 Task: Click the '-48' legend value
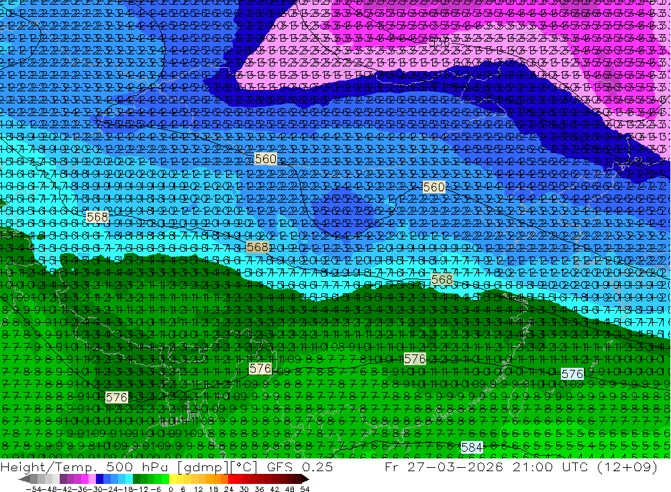(49, 489)
